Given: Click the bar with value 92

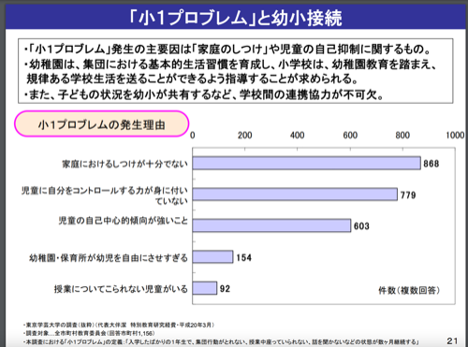Looking at the screenshot, I should click(205, 288).
